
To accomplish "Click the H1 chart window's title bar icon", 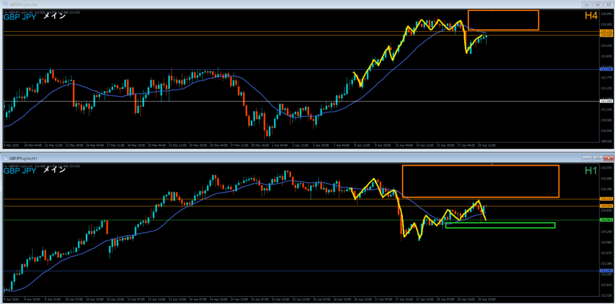I will pos(6,158).
